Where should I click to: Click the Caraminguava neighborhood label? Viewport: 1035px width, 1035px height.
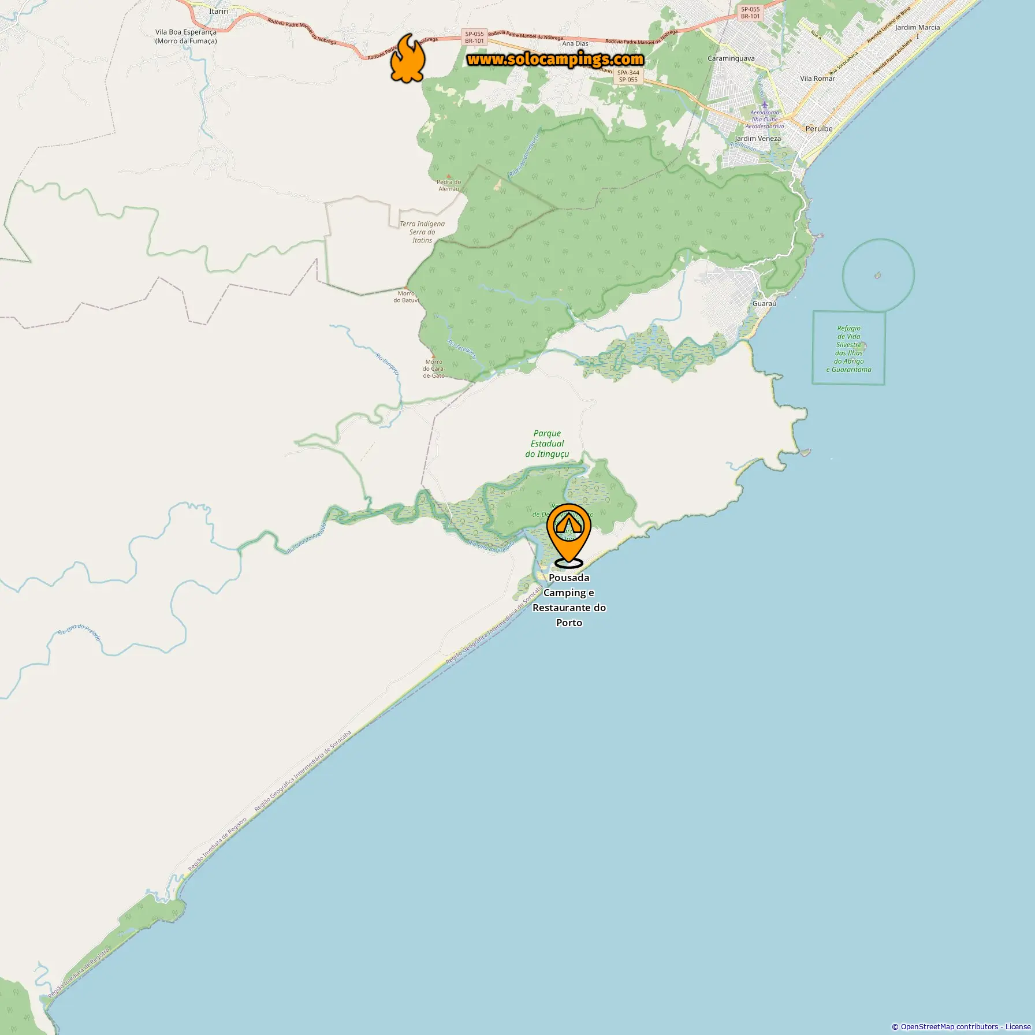coord(731,58)
